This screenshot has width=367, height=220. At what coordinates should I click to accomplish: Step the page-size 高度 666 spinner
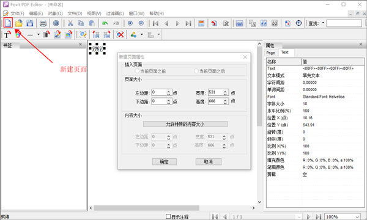point(225,101)
